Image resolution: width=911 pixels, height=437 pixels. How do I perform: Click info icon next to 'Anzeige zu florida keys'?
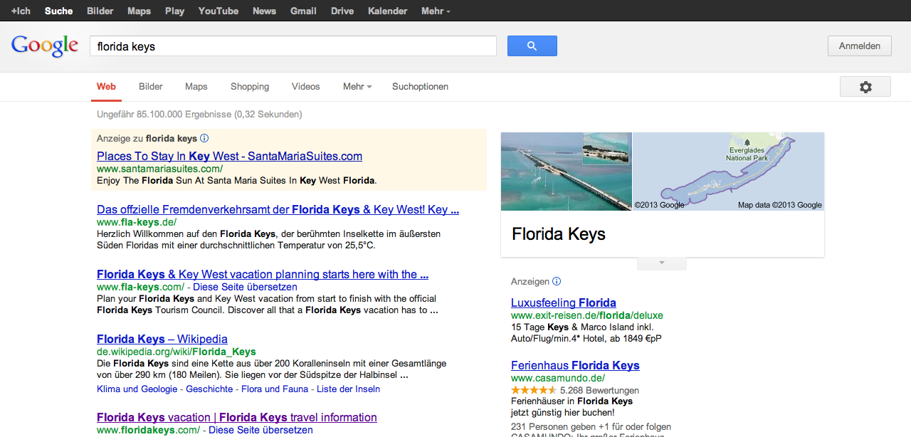pyautogui.click(x=204, y=139)
